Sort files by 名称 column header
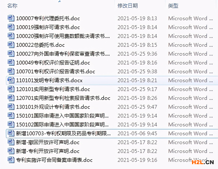 pos(12,6)
